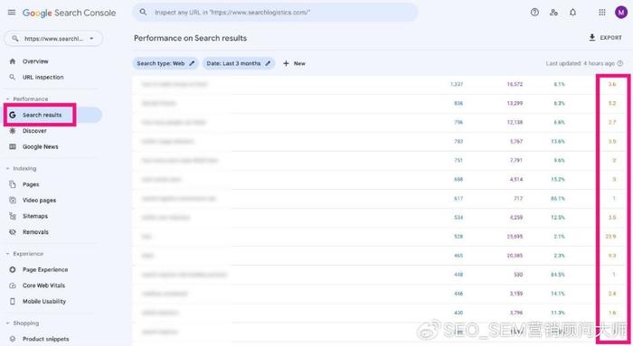
Task: Collapse the Indexing section
Action: (x=7, y=169)
